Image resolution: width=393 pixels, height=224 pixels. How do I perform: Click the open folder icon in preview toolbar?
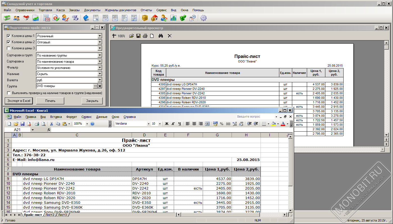point(131,36)
